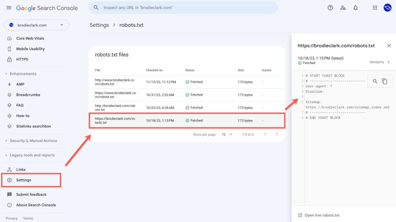396x222 pixels.
Task: Open the Rows per page dropdown
Action: coord(227,134)
